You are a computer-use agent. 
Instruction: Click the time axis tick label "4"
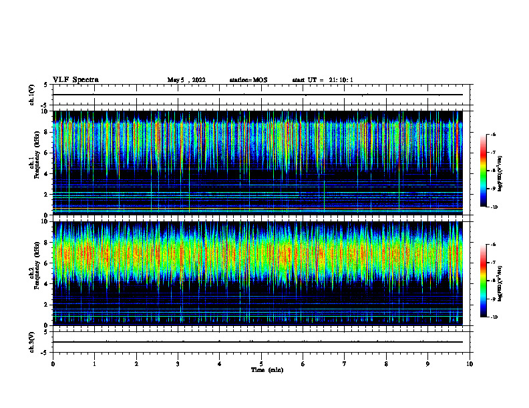tap(219, 364)
